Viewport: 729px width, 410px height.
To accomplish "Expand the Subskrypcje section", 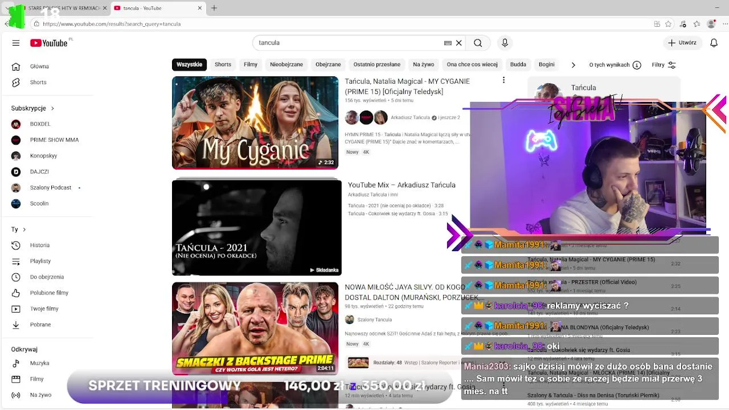I will [32, 108].
